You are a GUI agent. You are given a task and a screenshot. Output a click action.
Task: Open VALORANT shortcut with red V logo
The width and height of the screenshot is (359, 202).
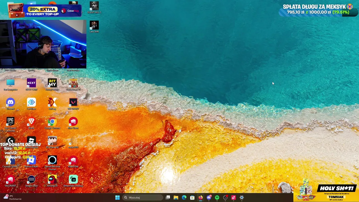[x=73, y=104]
